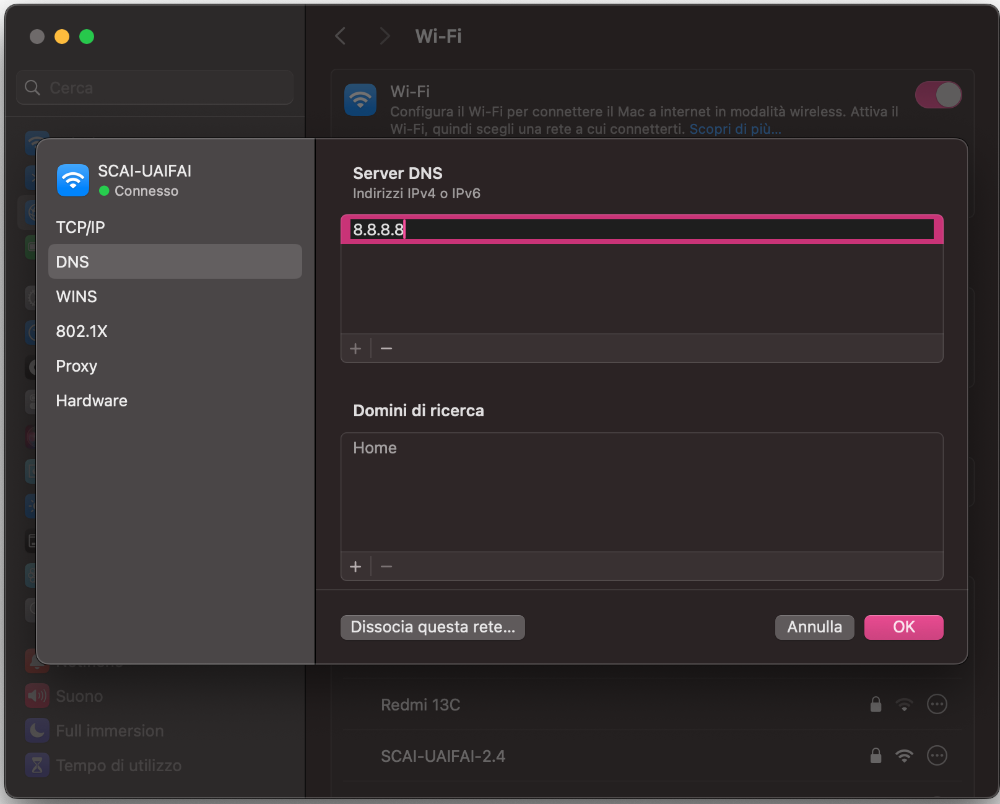Click the minus icon under Domini di ricerca

(x=386, y=566)
